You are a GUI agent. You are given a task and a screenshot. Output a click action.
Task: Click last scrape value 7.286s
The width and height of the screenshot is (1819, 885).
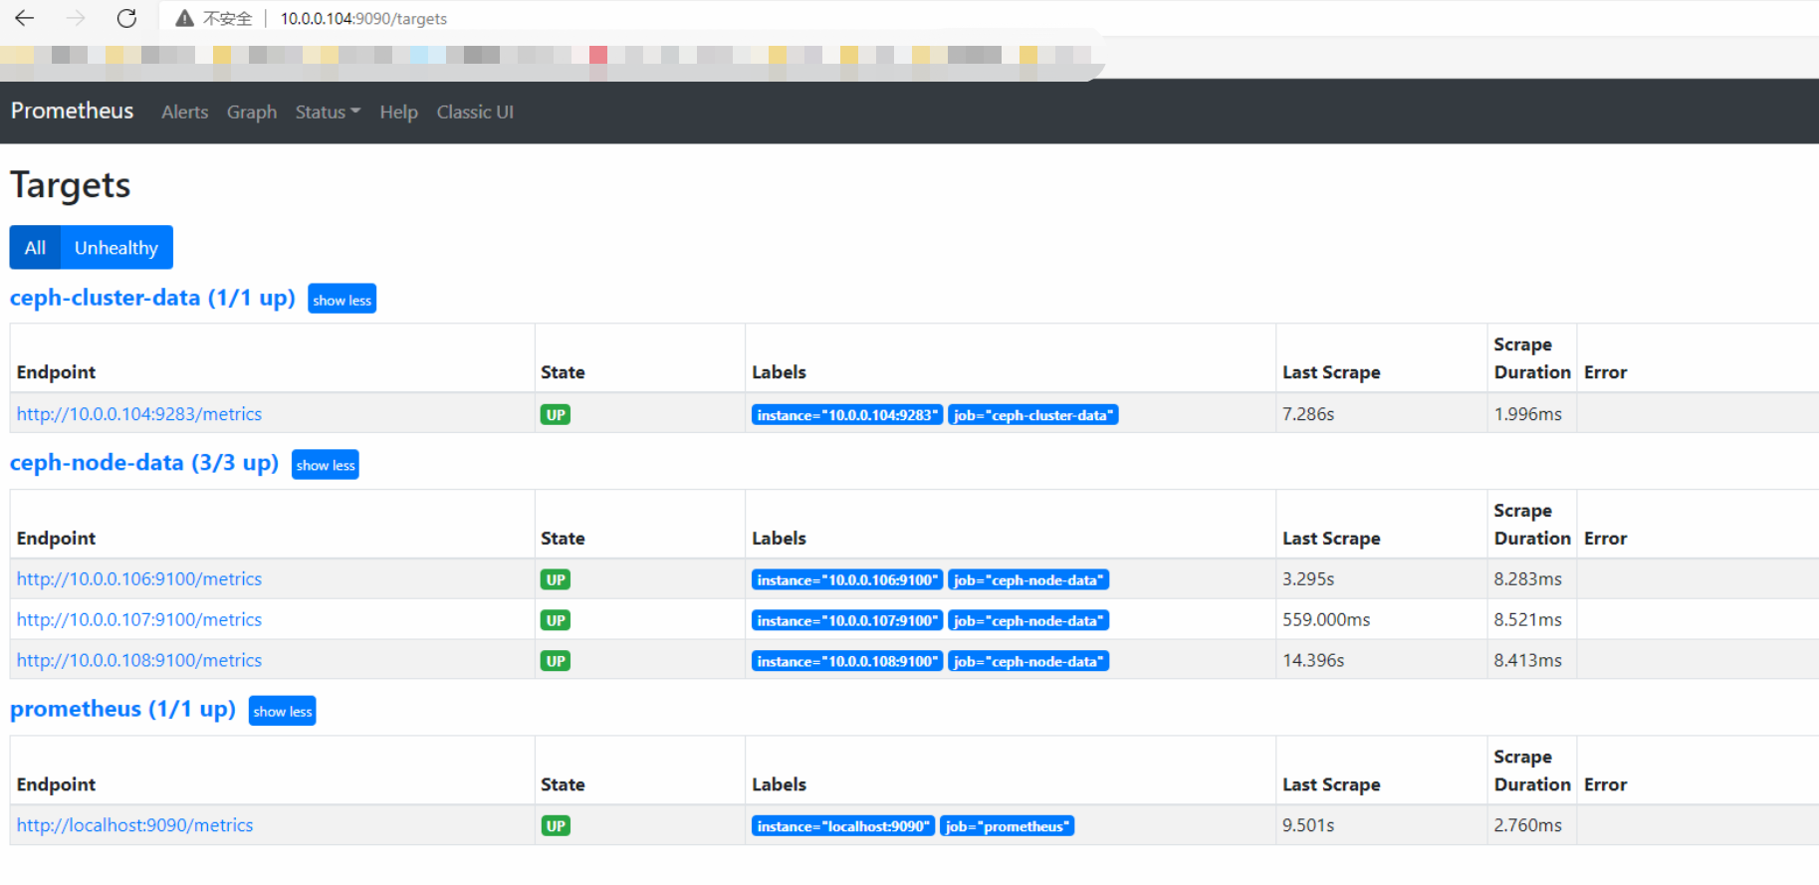[x=1308, y=413]
